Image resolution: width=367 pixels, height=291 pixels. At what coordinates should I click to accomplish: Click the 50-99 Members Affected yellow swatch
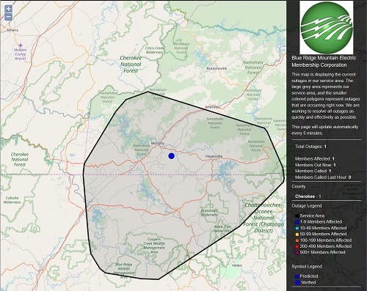[297, 234]
